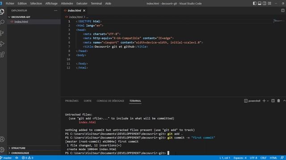
Task: Change encoding UTF-8 in status bar
Action: click(253, 158)
